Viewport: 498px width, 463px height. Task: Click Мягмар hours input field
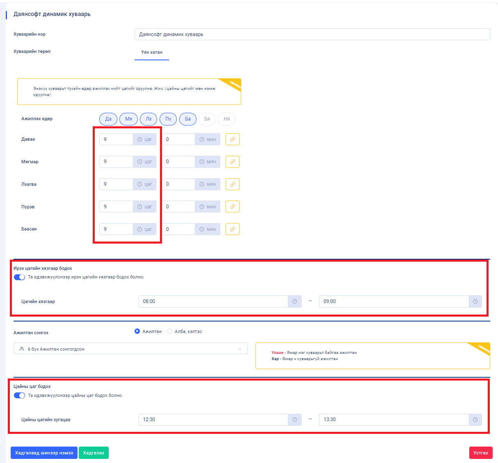[x=116, y=162]
